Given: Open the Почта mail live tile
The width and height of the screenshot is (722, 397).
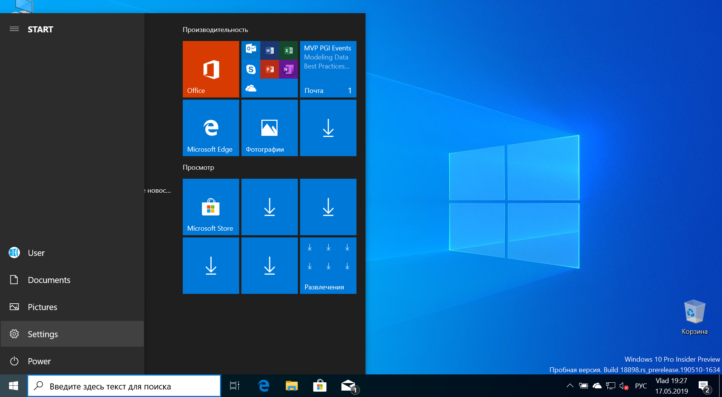Looking at the screenshot, I should [x=328, y=69].
